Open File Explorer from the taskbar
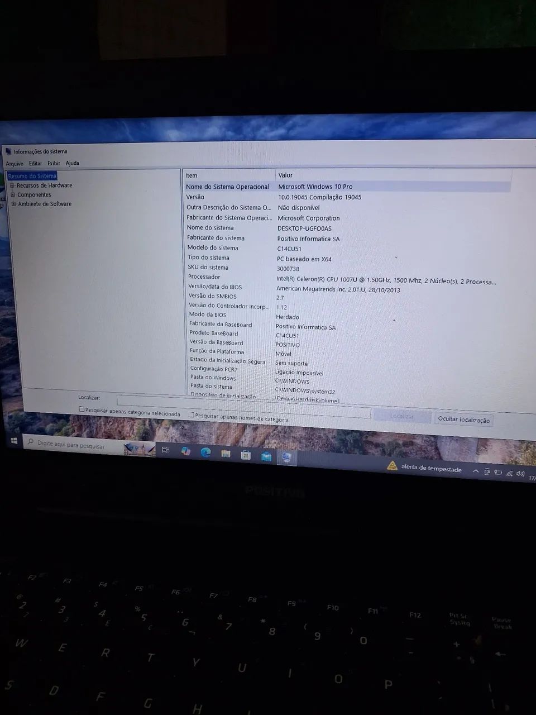 coord(226,454)
